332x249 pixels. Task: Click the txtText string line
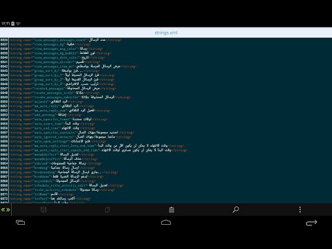coord(50,199)
